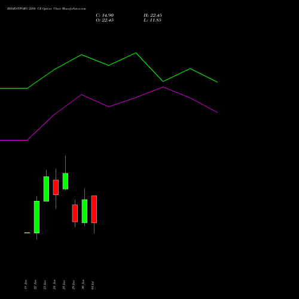Select the '24 Jun' date label
Image resolution: width=299 pixels, height=299 pixels.
(54, 285)
